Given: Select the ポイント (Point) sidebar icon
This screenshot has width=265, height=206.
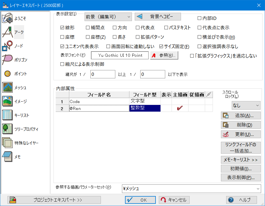Looking at the screenshot, I should [7, 74].
